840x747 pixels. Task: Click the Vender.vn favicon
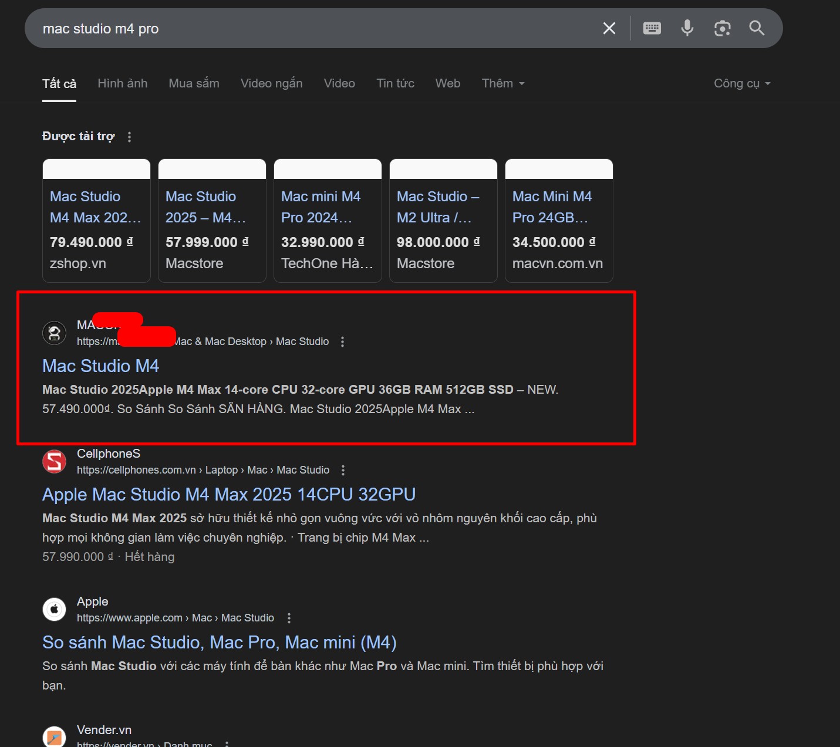tap(55, 736)
